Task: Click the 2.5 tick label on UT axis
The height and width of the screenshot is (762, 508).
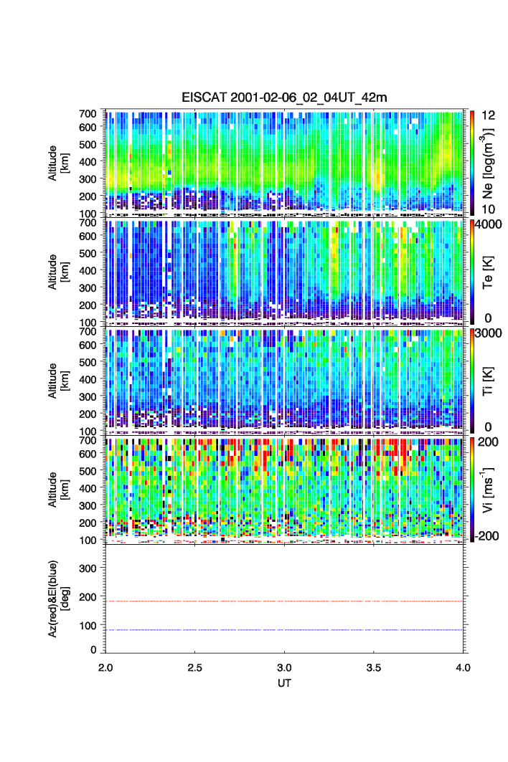Action: pos(195,667)
